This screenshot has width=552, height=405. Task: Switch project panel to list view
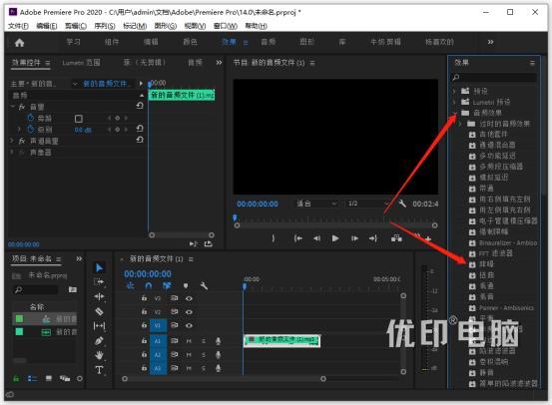tap(32, 379)
